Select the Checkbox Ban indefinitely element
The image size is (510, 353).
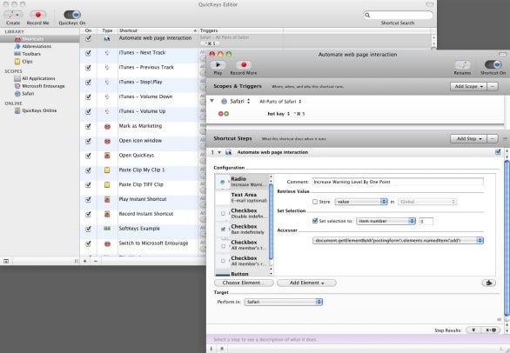[242, 230]
